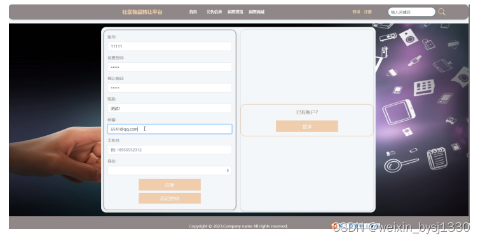Open the 闲置商城 nav item
Image resolution: width=480 pixels, height=240 pixels.
(257, 12)
